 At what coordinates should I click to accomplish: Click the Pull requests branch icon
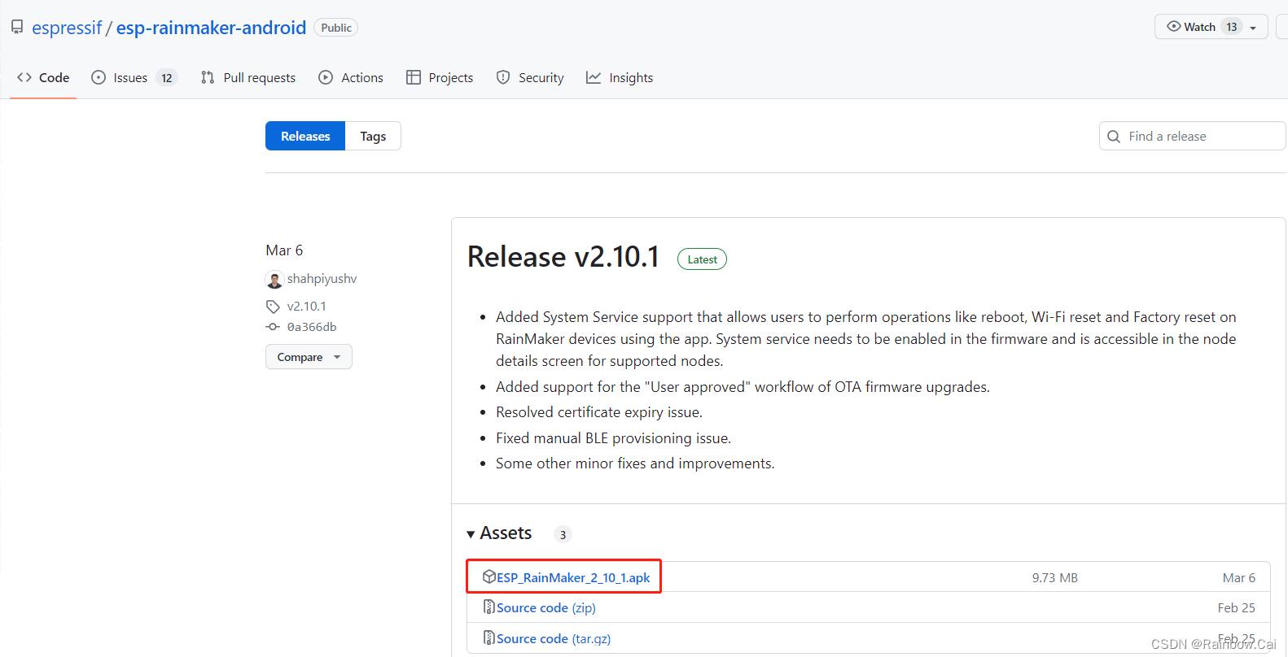point(208,77)
